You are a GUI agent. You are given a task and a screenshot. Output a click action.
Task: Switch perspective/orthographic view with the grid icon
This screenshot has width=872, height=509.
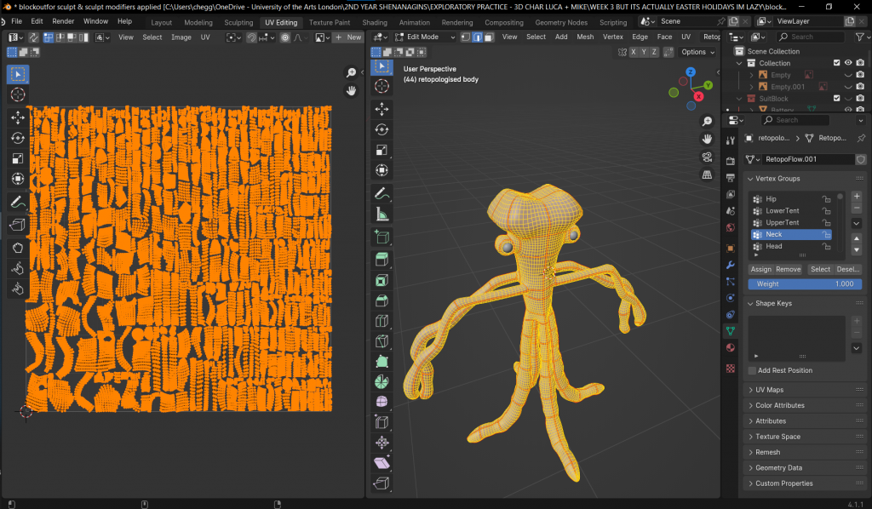pyautogui.click(x=707, y=175)
